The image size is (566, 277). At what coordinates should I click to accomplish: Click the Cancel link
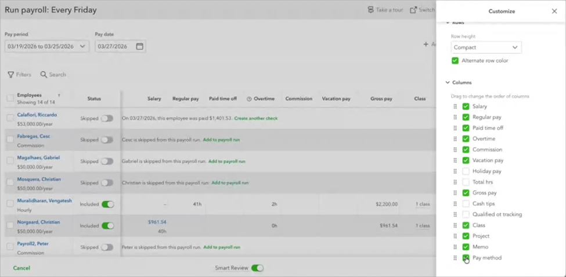click(21, 268)
